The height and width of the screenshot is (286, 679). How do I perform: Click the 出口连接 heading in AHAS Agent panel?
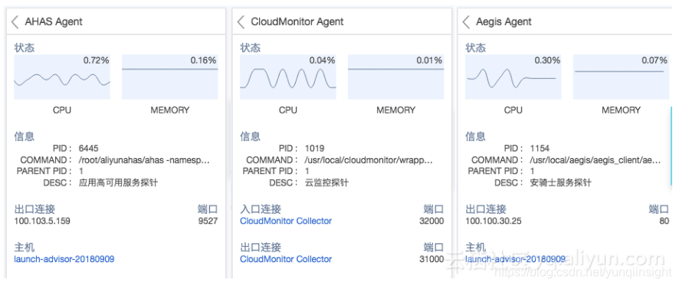(x=34, y=209)
